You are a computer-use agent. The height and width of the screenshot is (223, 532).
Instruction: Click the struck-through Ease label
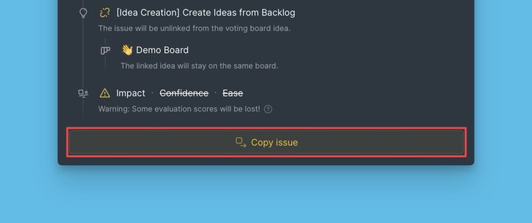[x=233, y=94]
